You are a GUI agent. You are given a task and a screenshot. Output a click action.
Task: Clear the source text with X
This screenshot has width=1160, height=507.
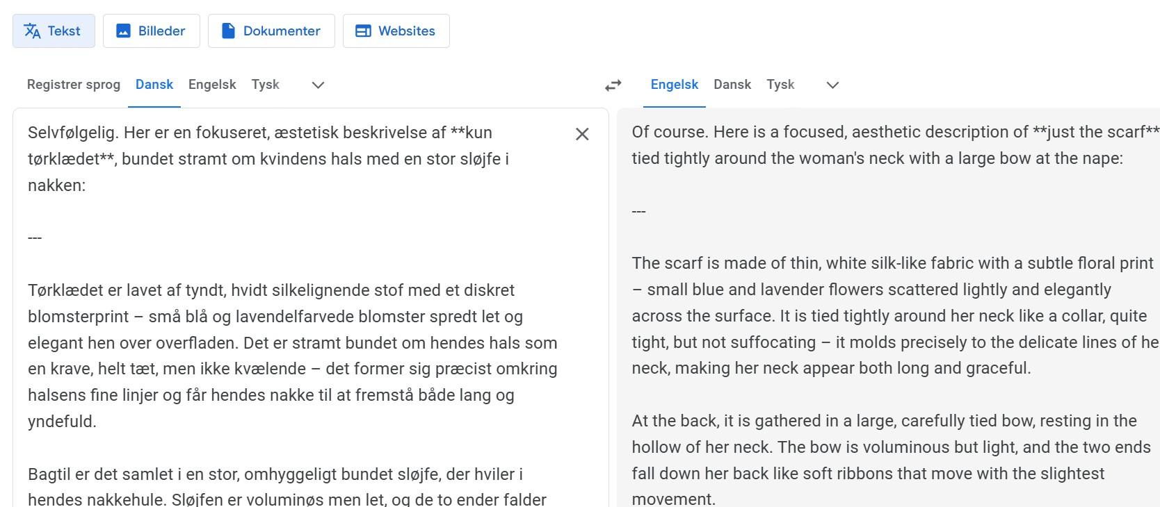[582, 134]
